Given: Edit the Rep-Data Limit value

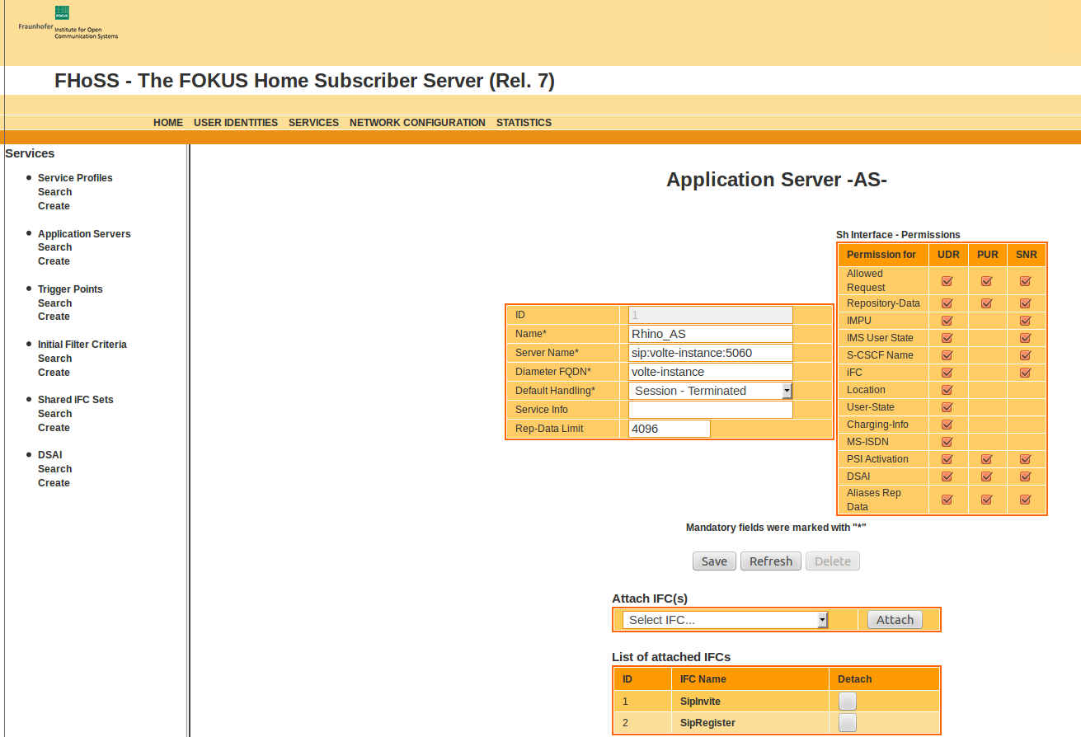Looking at the screenshot, I should click(x=669, y=428).
